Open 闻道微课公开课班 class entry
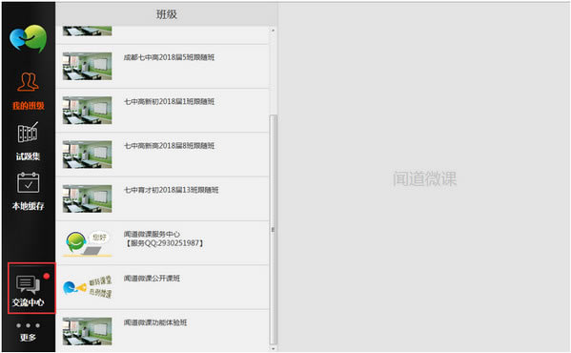Image resolution: width=571 pixels, height=353 pixels. 163,287
